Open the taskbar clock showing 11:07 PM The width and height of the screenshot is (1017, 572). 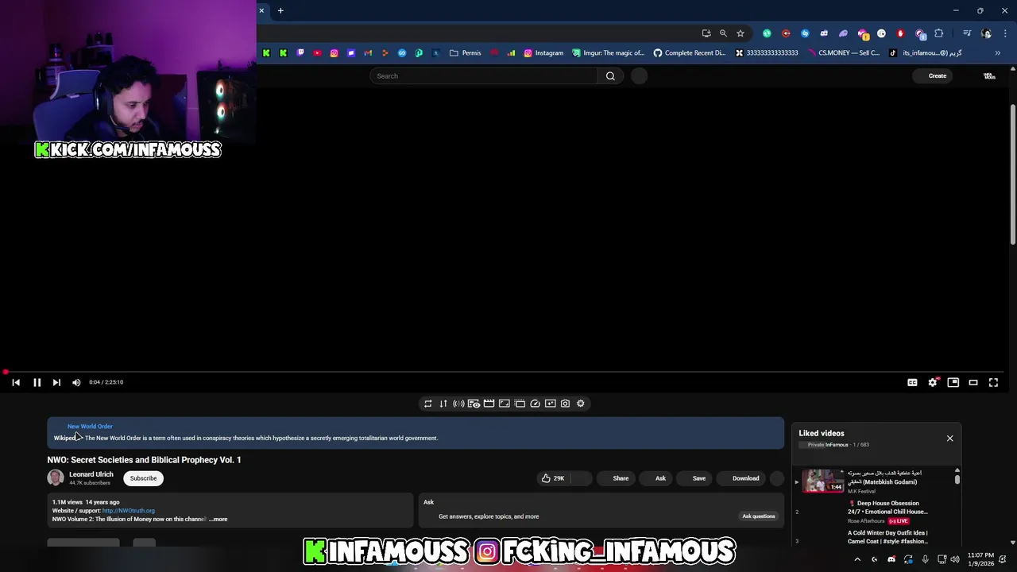click(x=980, y=559)
